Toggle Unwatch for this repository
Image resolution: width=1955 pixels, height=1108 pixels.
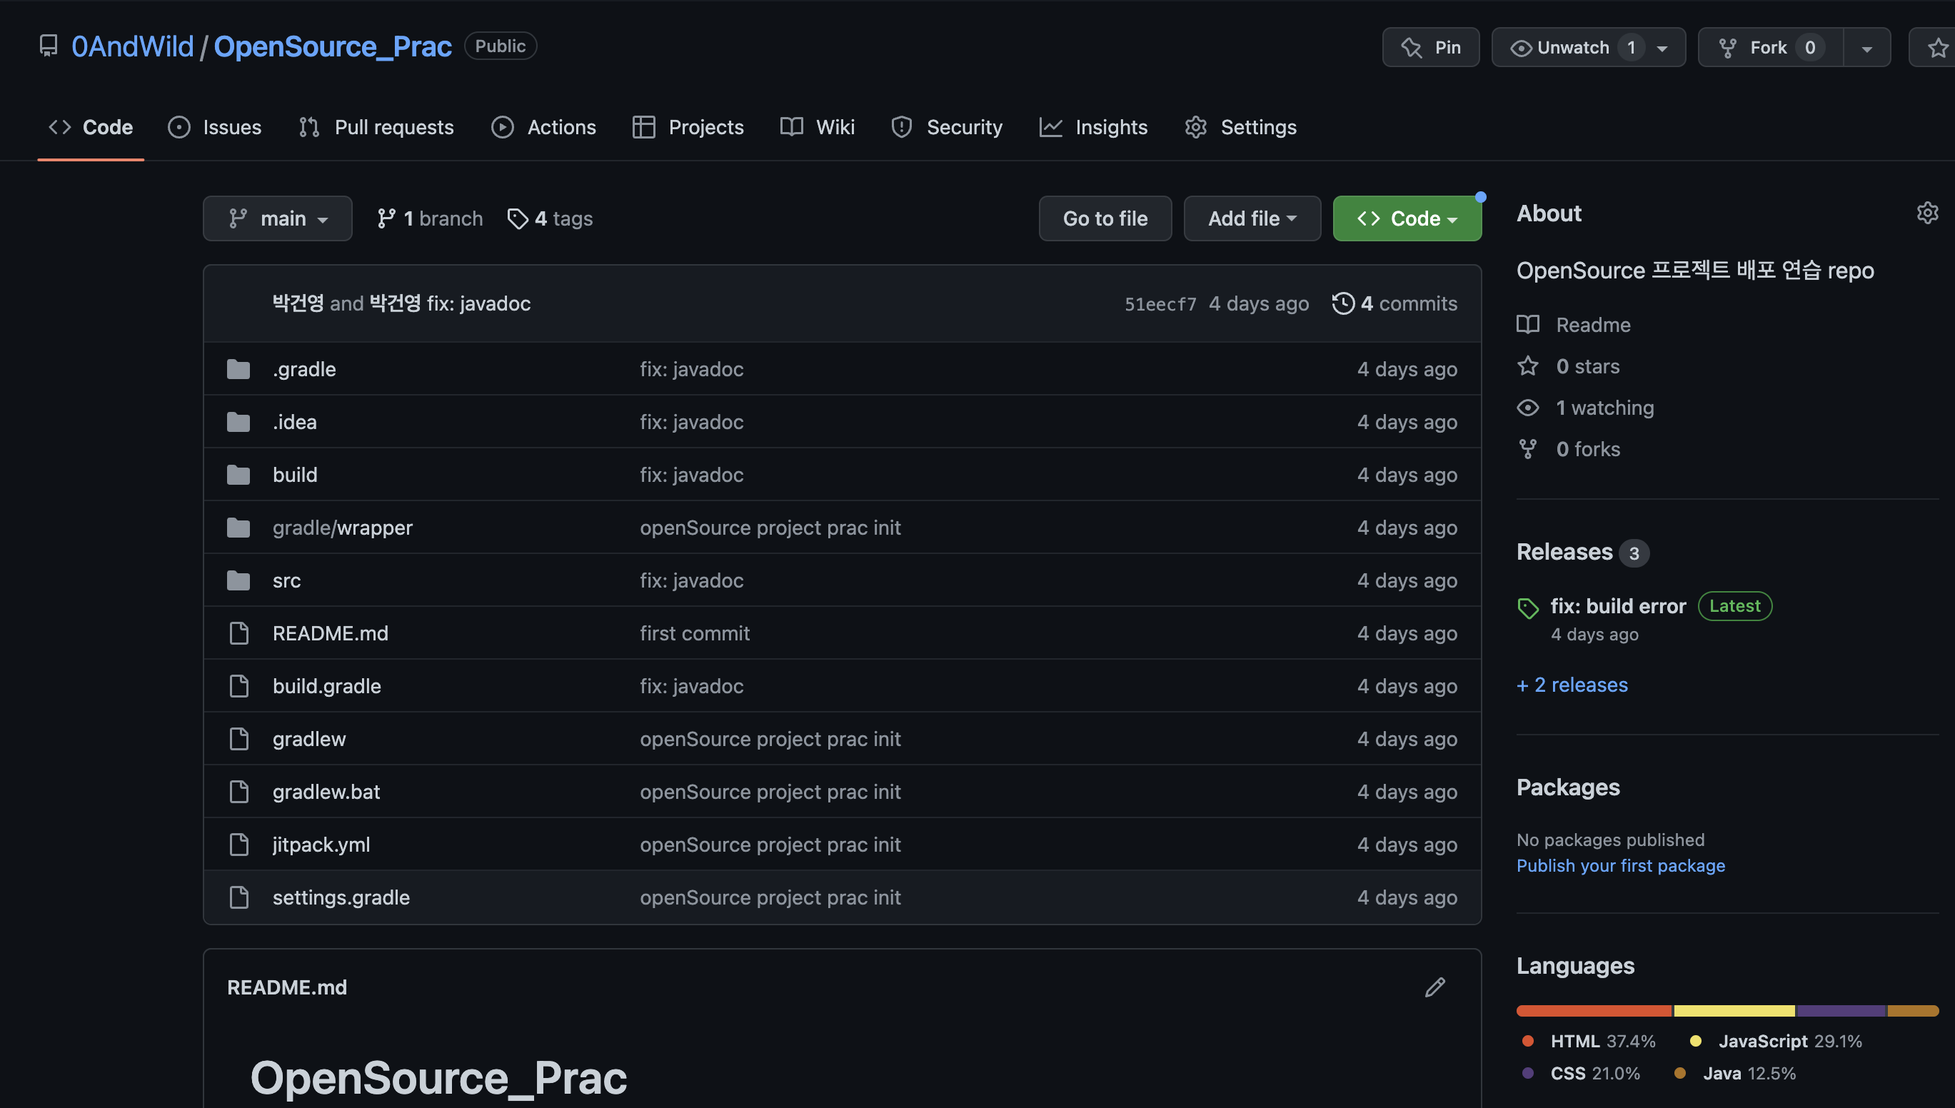coord(1571,48)
